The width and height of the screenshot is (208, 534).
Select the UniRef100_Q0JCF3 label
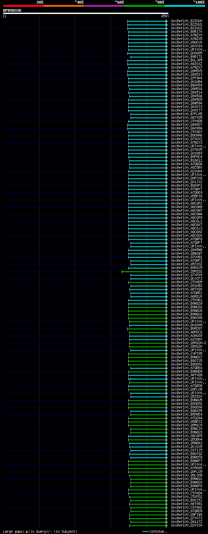pos(187,279)
